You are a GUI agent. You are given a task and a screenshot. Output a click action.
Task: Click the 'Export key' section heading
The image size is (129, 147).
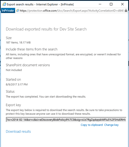coord(13,105)
